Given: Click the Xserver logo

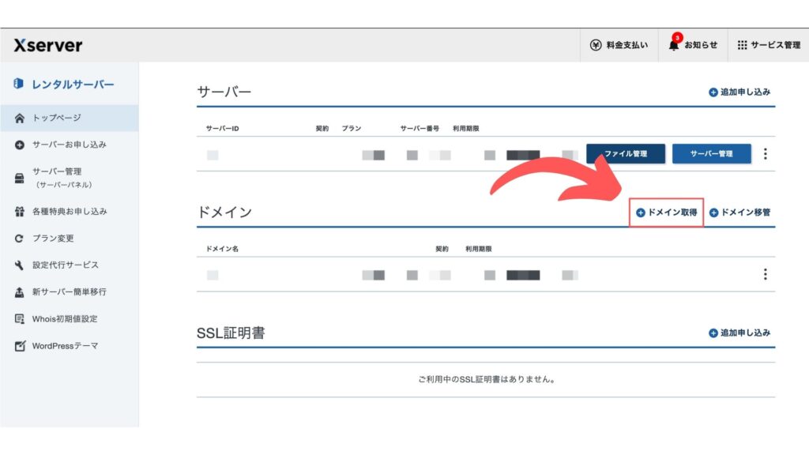Looking at the screenshot, I should [x=48, y=45].
